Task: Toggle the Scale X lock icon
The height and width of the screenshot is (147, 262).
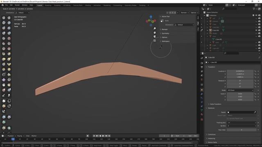Action: point(255,94)
